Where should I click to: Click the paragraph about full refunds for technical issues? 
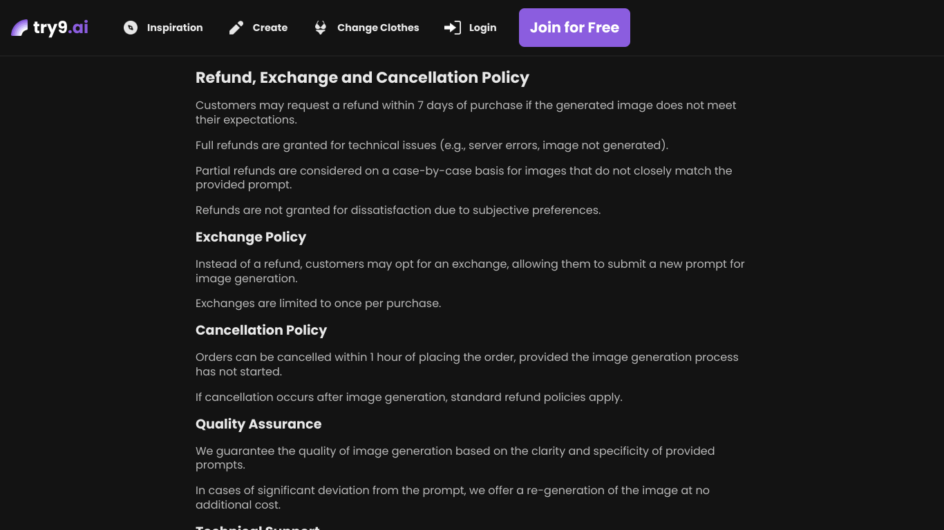(x=432, y=145)
